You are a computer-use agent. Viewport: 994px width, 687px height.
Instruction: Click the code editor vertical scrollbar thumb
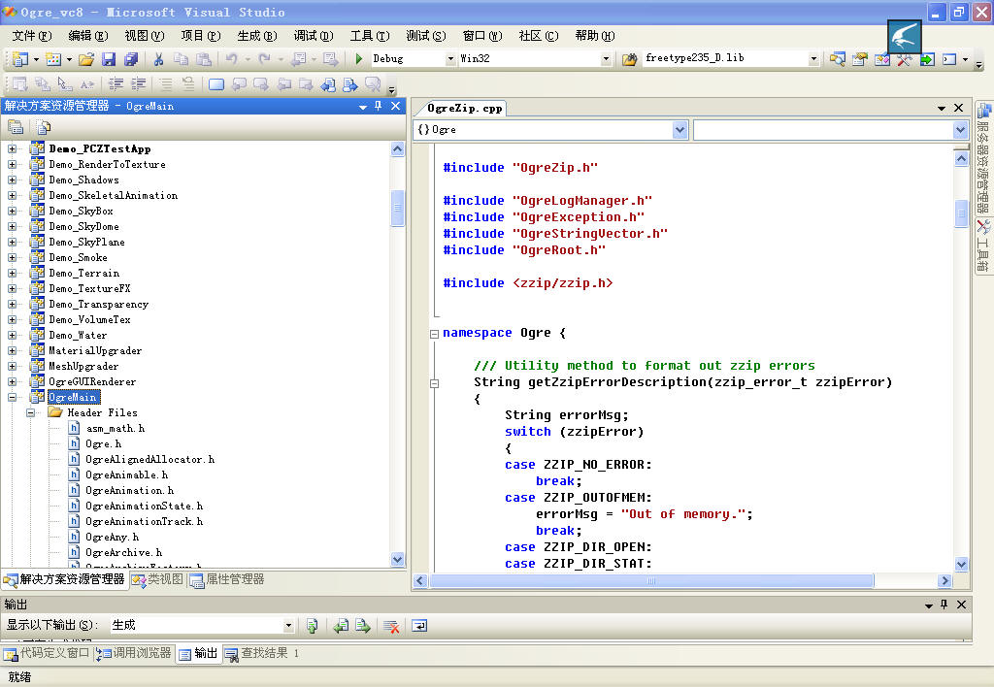point(961,213)
